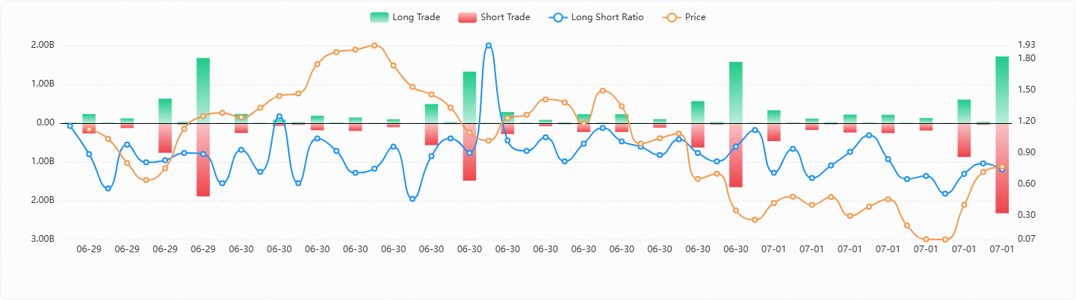Click the highest orange price point
The height and width of the screenshot is (300, 1076).
(x=374, y=46)
